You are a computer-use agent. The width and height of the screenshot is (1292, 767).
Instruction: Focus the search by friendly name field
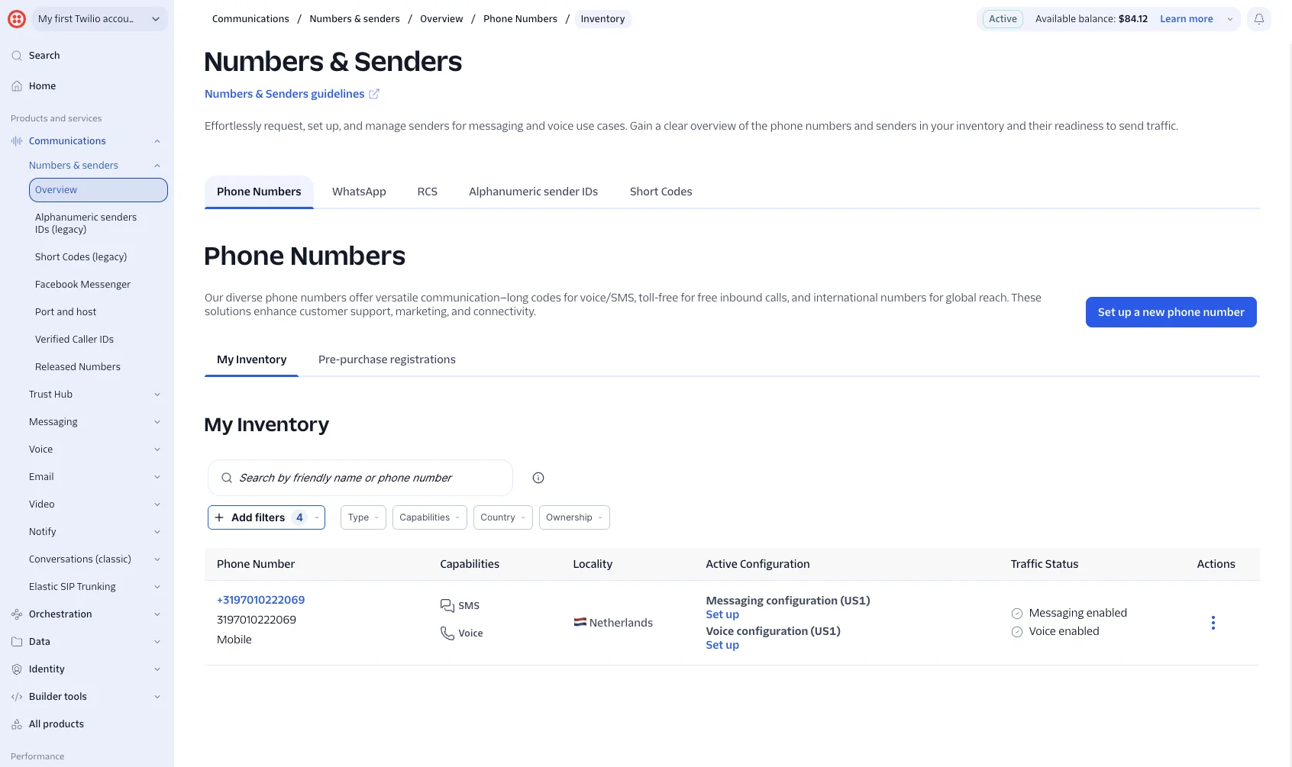(360, 478)
